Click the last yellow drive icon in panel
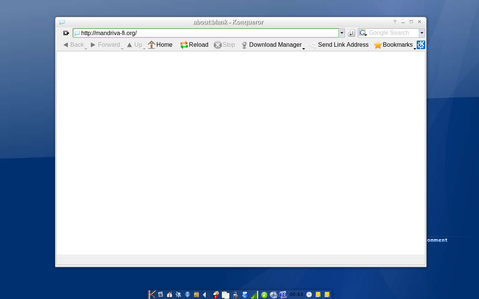Viewport: 479px width, 299px height. pyautogui.click(x=327, y=295)
